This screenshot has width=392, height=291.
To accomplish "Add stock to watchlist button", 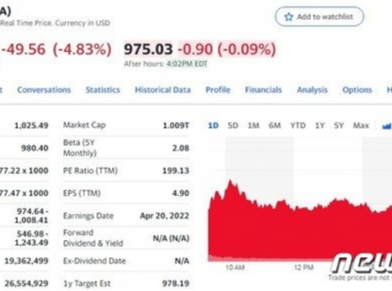I will pos(319,17).
